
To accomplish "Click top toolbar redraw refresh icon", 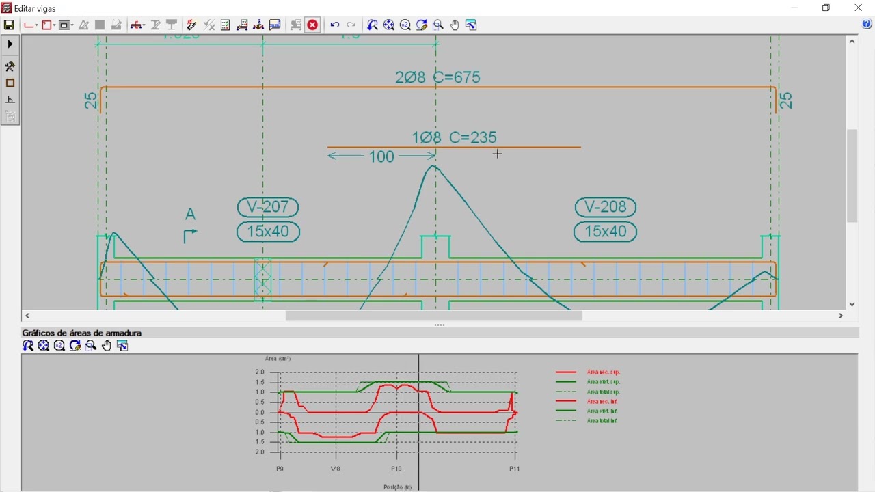I will [422, 25].
